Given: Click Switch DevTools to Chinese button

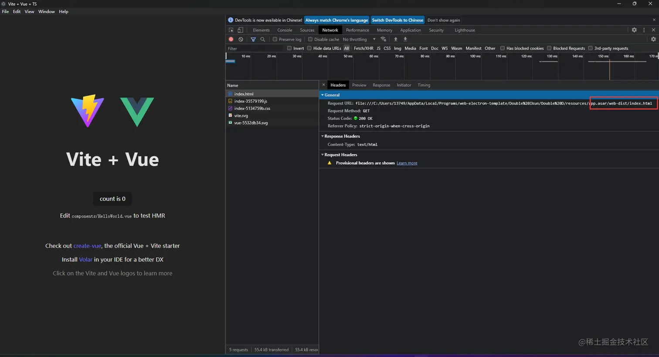Looking at the screenshot, I should click(397, 20).
